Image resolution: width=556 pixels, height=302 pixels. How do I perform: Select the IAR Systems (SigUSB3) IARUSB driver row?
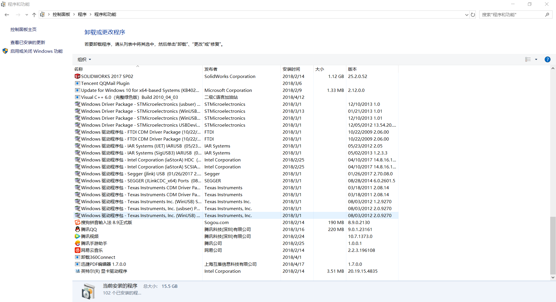pyautogui.click(x=236, y=153)
